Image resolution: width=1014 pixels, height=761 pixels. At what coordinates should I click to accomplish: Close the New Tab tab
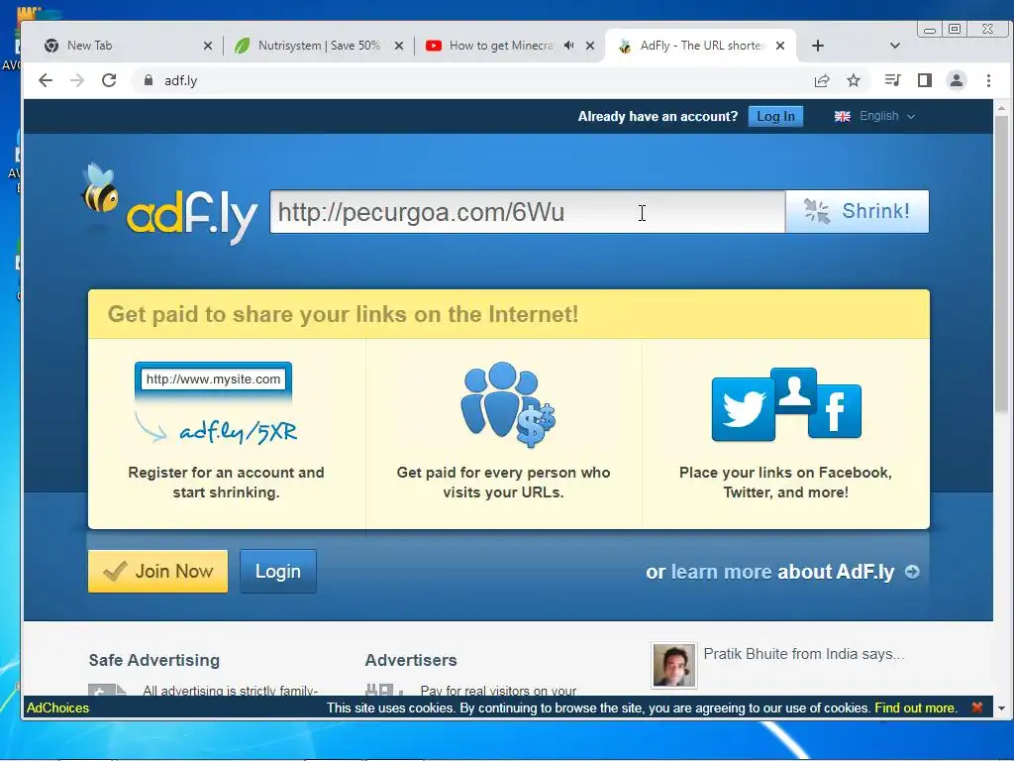coord(208,46)
